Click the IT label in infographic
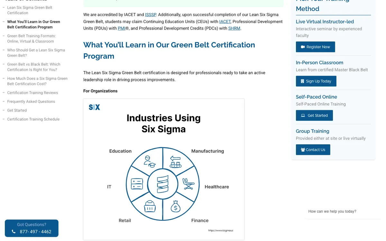Image resolution: width=386 pixels, height=241 pixels. point(109,187)
